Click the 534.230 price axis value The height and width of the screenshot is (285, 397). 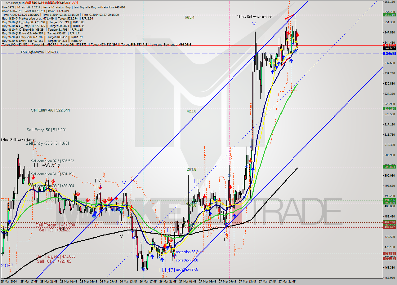pyautogui.click(x=390, y=73)
